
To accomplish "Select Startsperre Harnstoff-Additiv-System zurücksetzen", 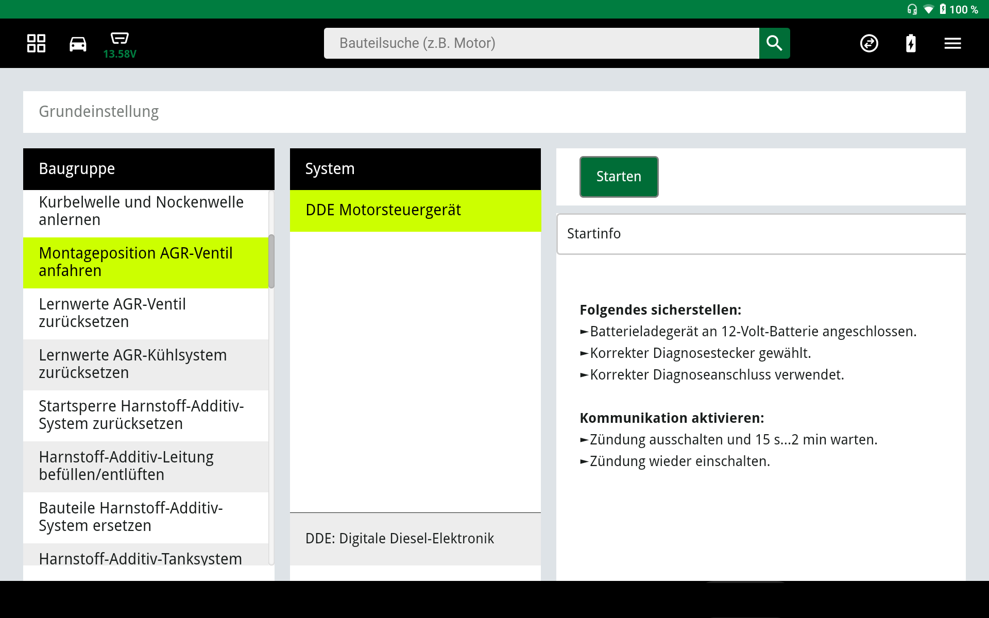I will pyautogui.click(x=146, y=415).
